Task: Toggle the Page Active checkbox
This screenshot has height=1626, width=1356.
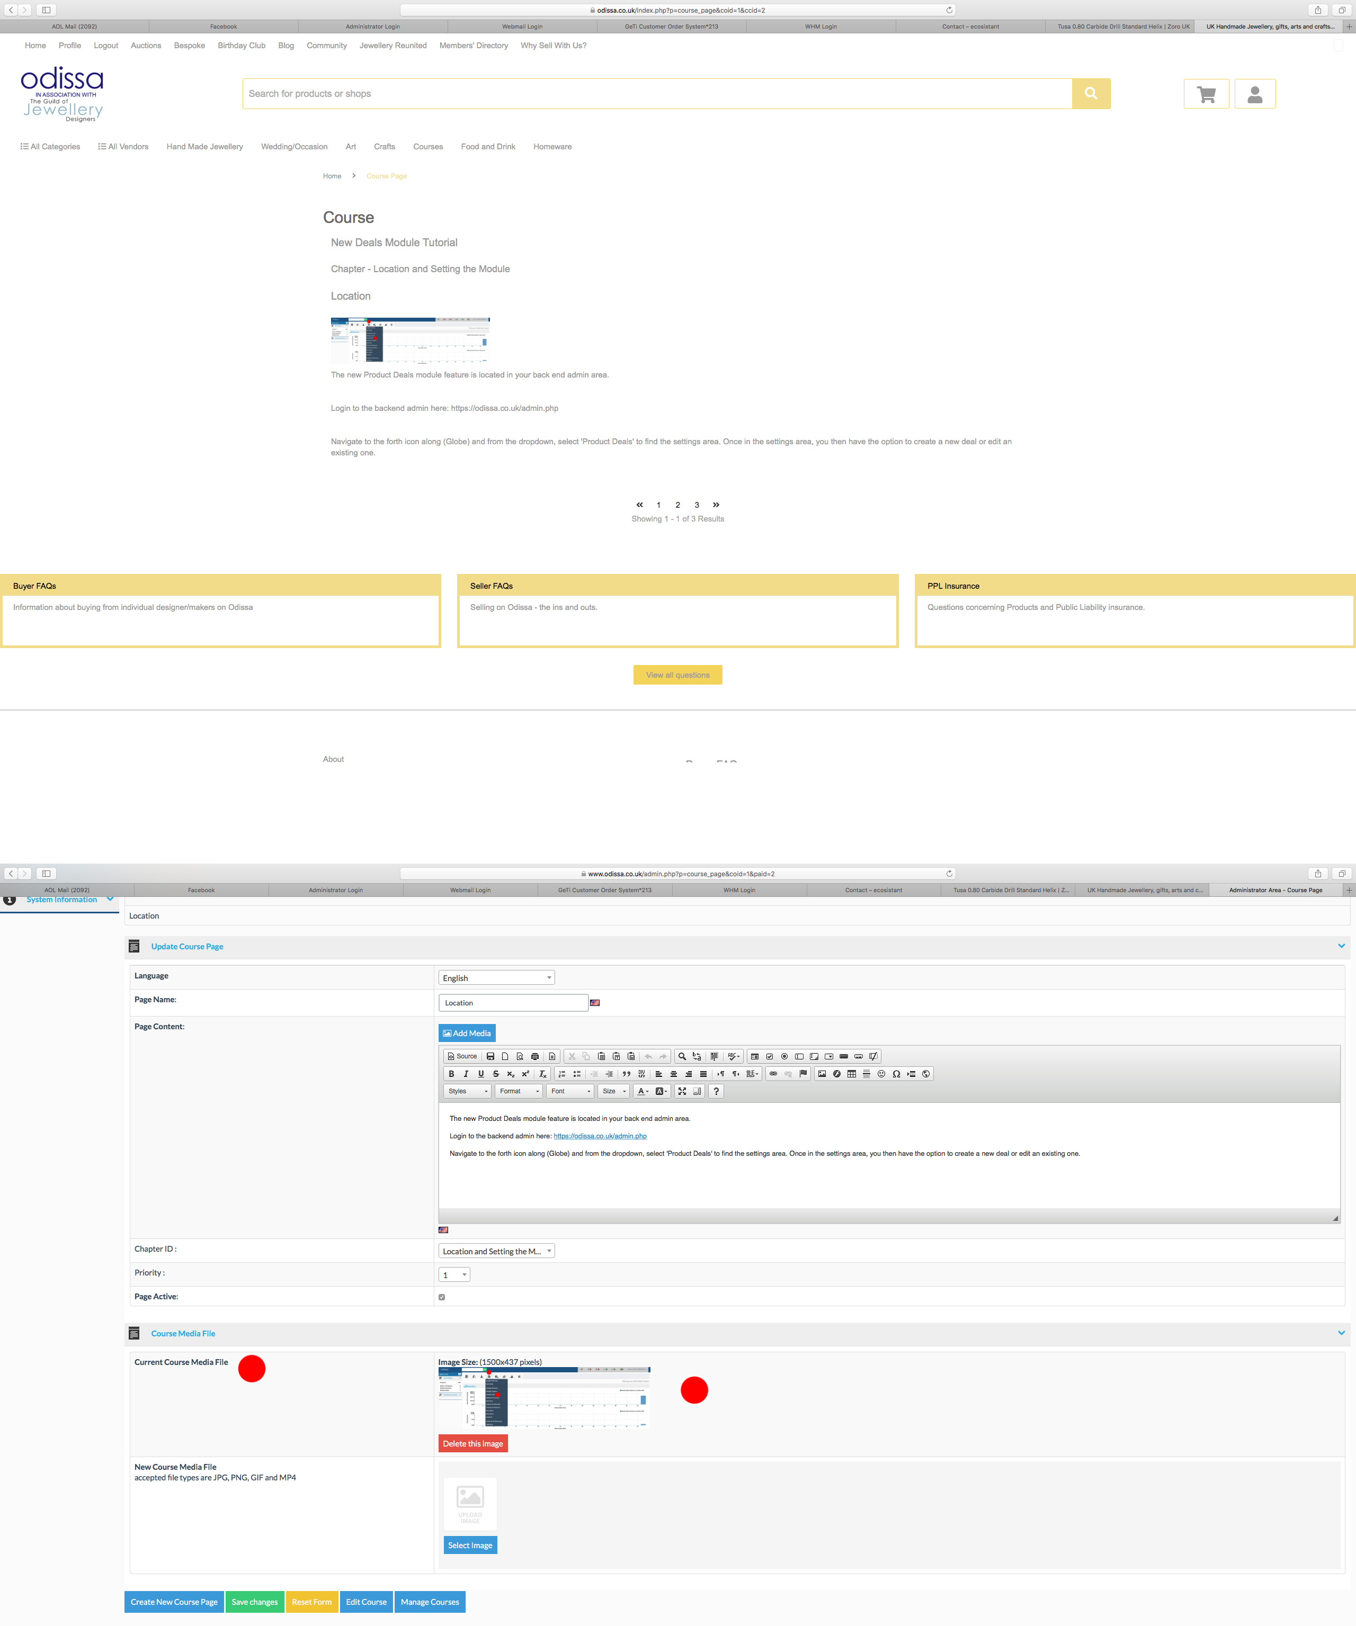Action: 442,1297
